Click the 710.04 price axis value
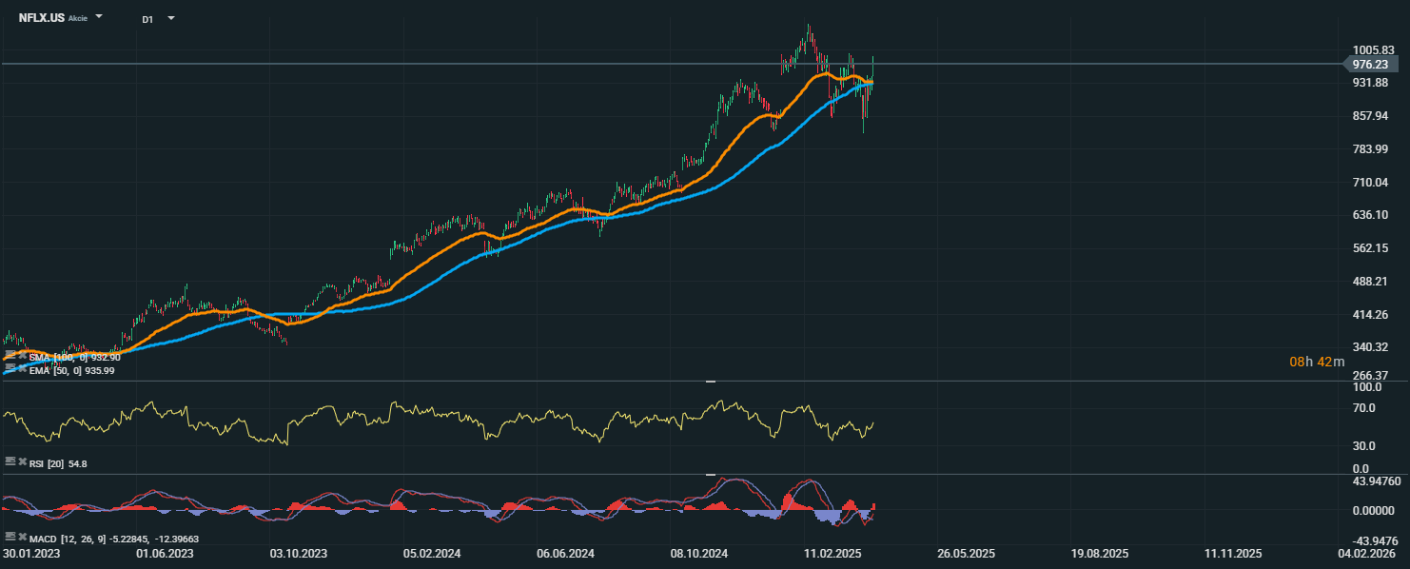The width and height of the screenshot is (1410, 569). 1370,183
